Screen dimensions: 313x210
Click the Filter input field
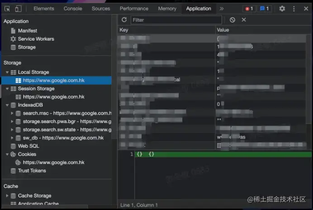[176, 20]
